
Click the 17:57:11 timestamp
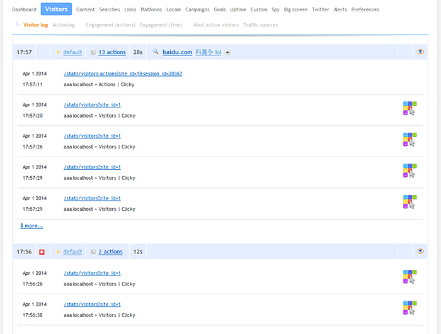click(x=32, y=84)
